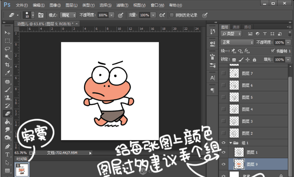The image size is (294, 177).
Task: Toggle pressure for opacity icon
Action: click(x=120, y=15)
